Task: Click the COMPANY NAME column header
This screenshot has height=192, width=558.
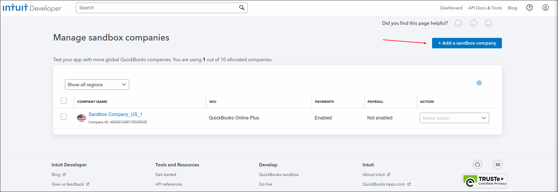Action: click(x=92, y=102)
